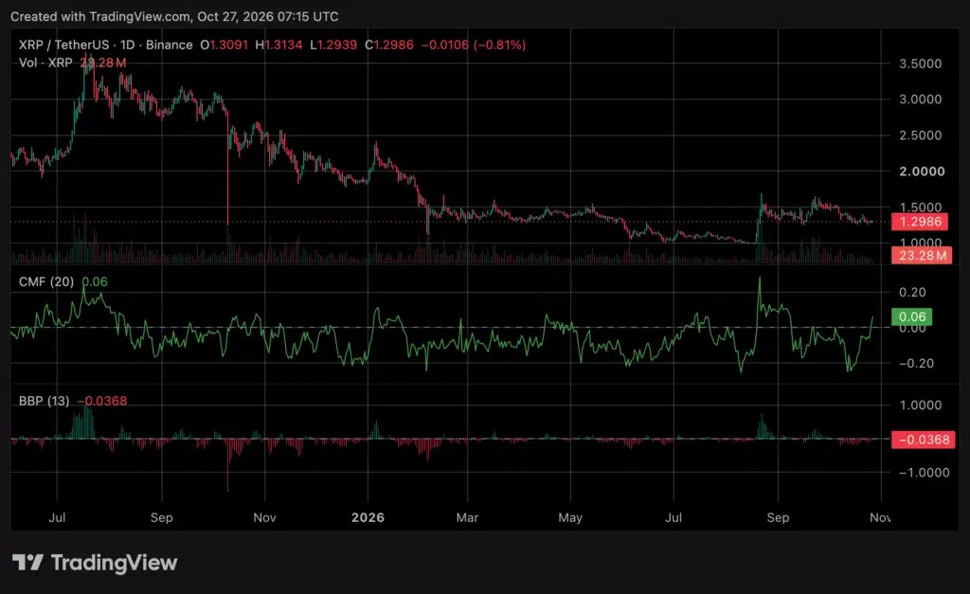This screenshot has height=594, width=970.
Task: Click the 2.5000 price axis label
Action: click(920, 135)
